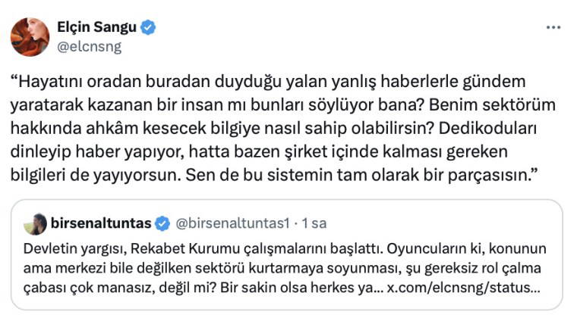Open the birsenaltuntas display name

click(x=102, y=223)
